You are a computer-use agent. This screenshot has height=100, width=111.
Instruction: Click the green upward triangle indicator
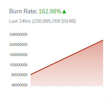coord(64,11)
